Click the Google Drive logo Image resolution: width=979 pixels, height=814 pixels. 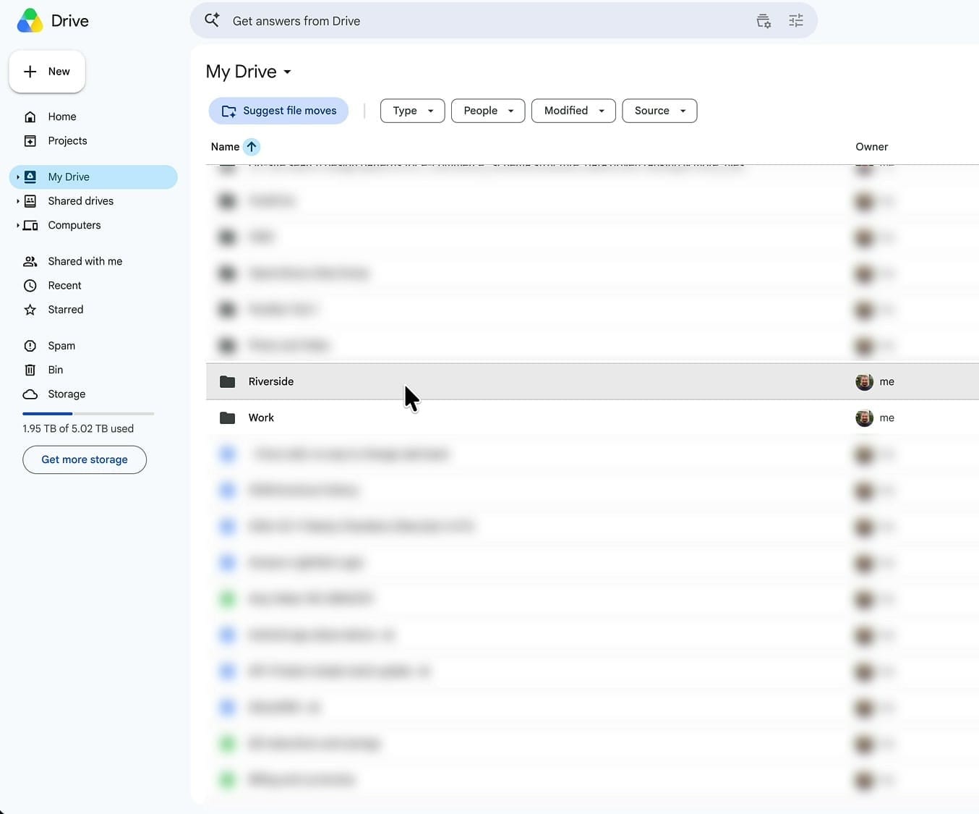coord(30,21)
